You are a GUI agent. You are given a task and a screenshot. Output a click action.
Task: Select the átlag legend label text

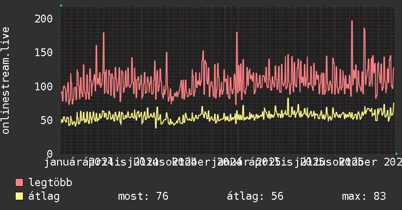pos(44,196)
